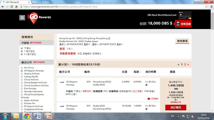This screenshot has height=120, width=214.
Task: Launch Chrome from the taskbar
Action: coord(27,116)
